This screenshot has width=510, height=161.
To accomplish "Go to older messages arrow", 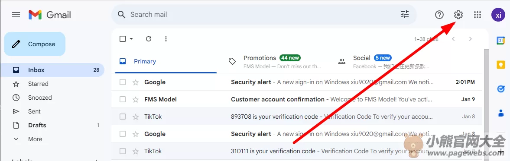I will 470,39.
